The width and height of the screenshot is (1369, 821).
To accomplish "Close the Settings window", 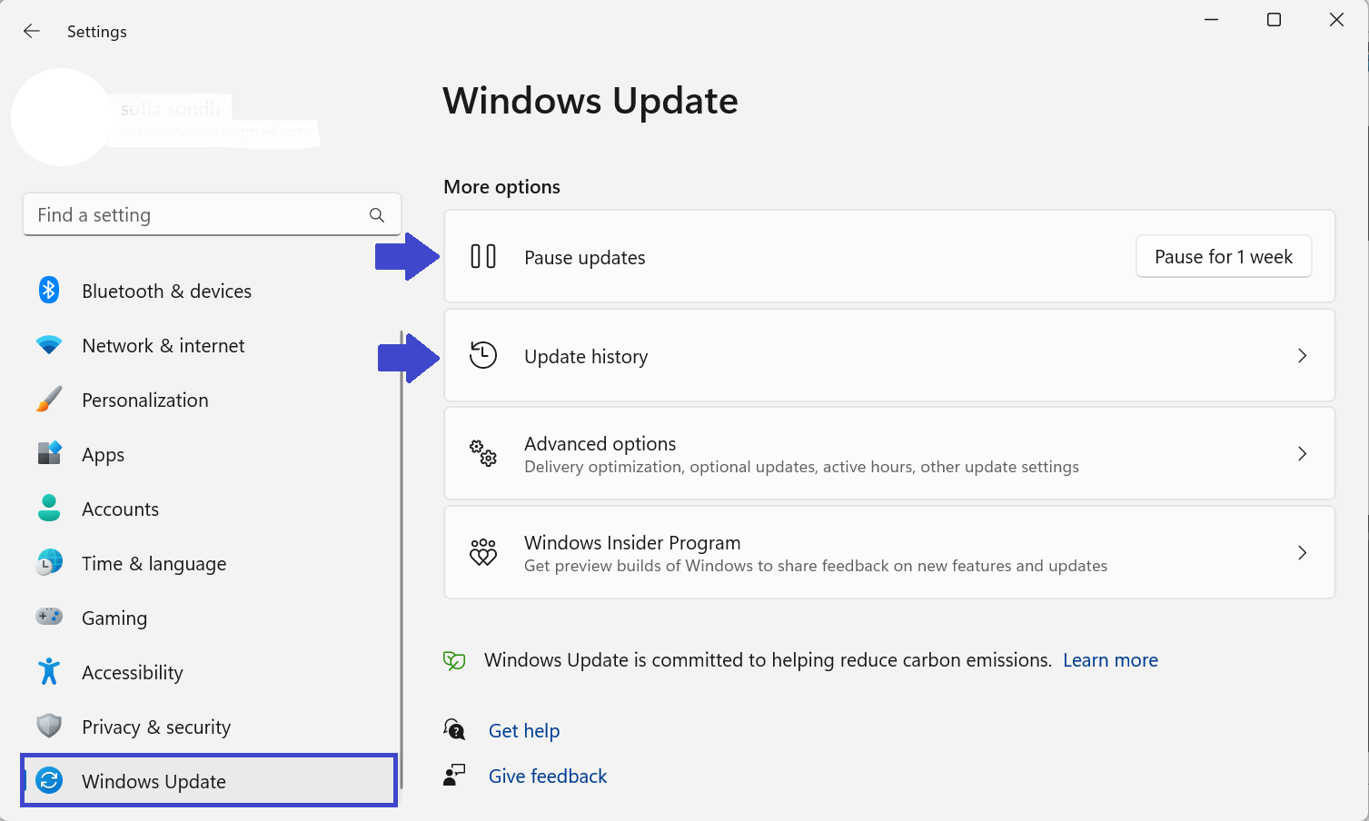I will [1336, 20].
